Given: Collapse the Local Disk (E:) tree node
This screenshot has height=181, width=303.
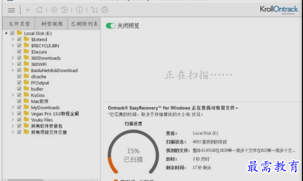Looking at the screenshot, I should coord(6,33).
